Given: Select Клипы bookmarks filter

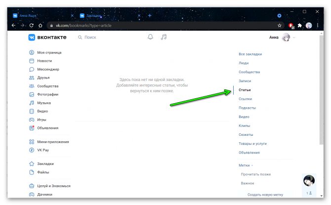Looking at the screenshot, I should (x=244, y=125).
